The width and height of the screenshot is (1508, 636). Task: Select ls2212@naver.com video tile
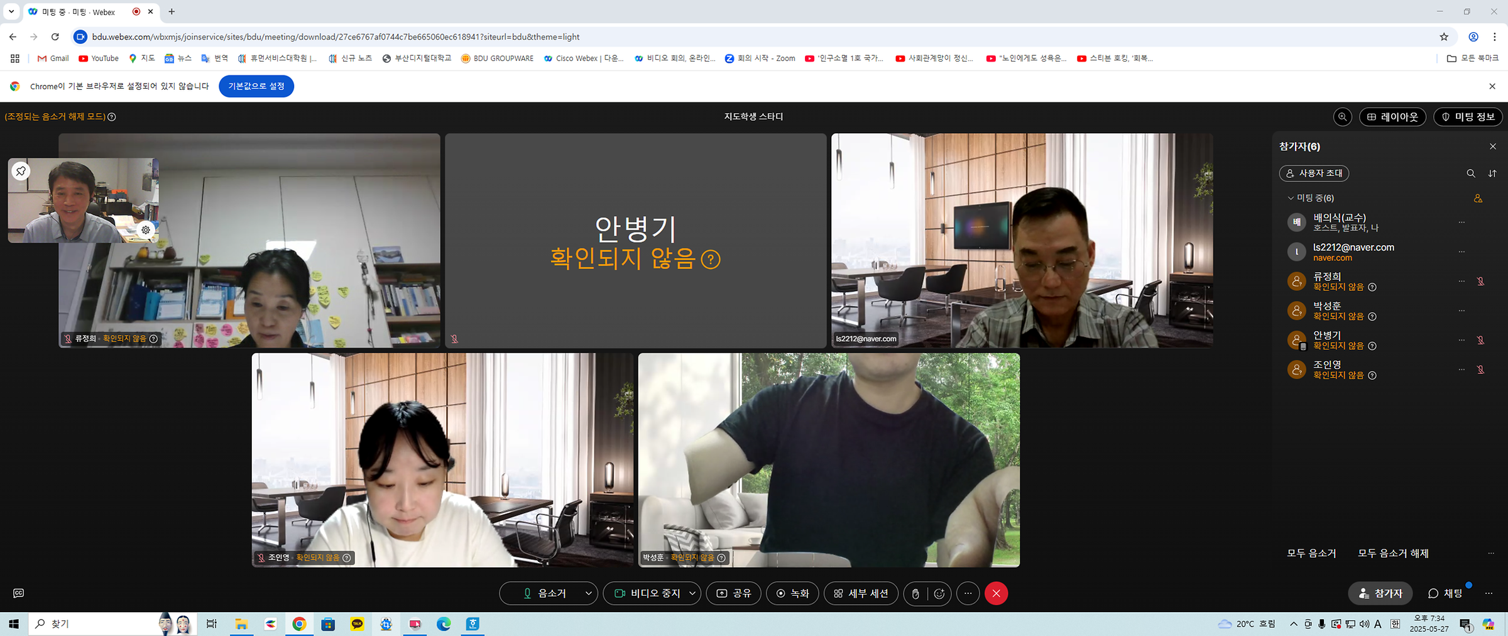coord(1022,240)
